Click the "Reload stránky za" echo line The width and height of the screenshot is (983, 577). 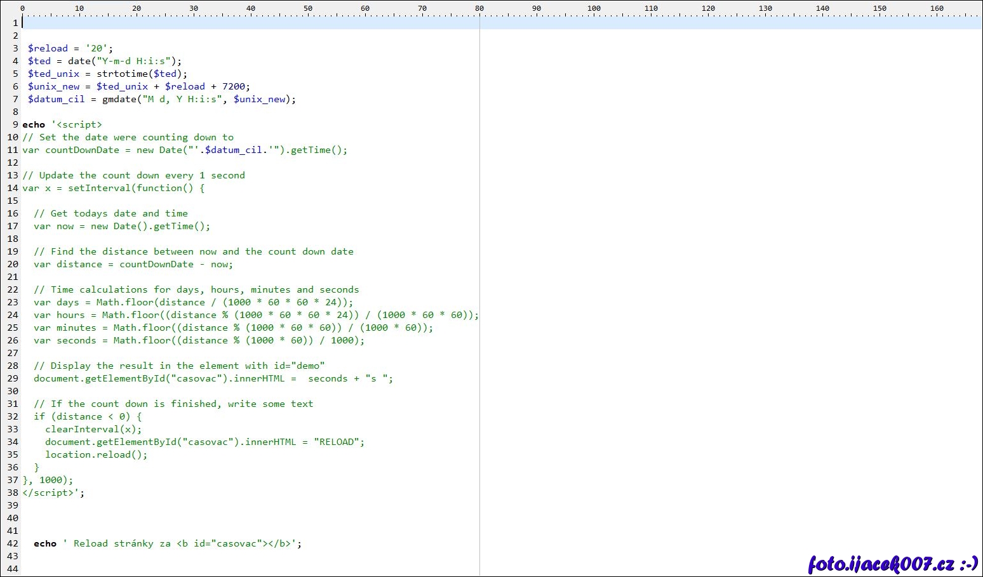pos(168,543)
